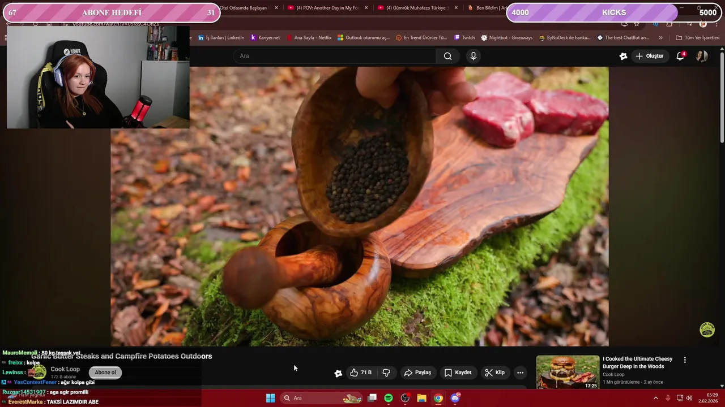This screenshot has width=725, height=407.
Task: Switch to Otel Odasında Başlayan tab
Action: coord(245,8)
